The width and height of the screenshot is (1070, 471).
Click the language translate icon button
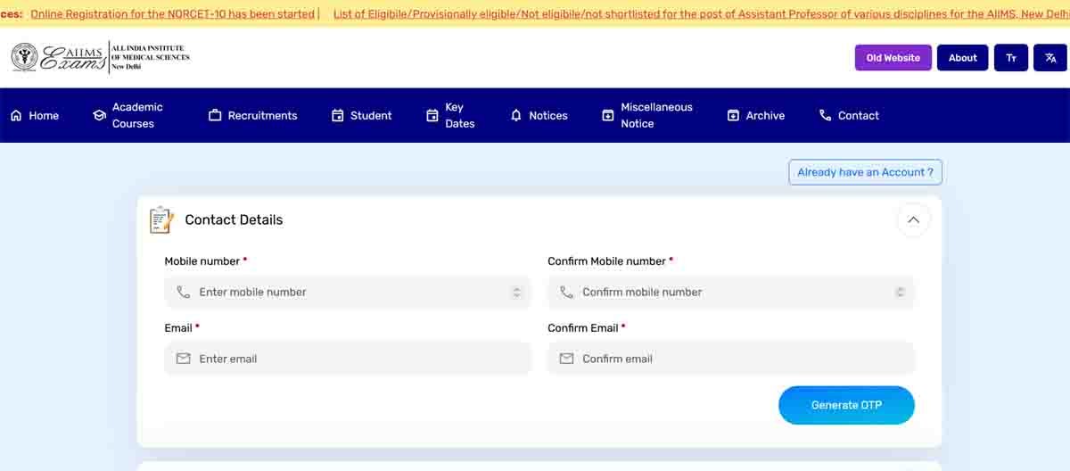tap(1050, 58)
